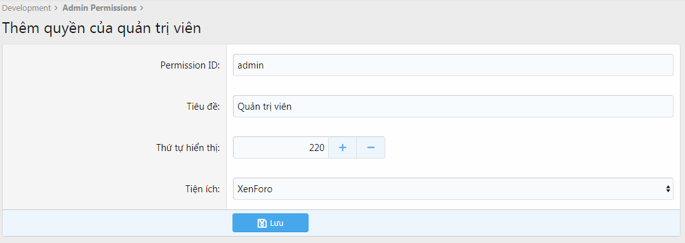Increase display order with the plus icon
The height and width of the screenshot is (243, 685).
(343, 147)
